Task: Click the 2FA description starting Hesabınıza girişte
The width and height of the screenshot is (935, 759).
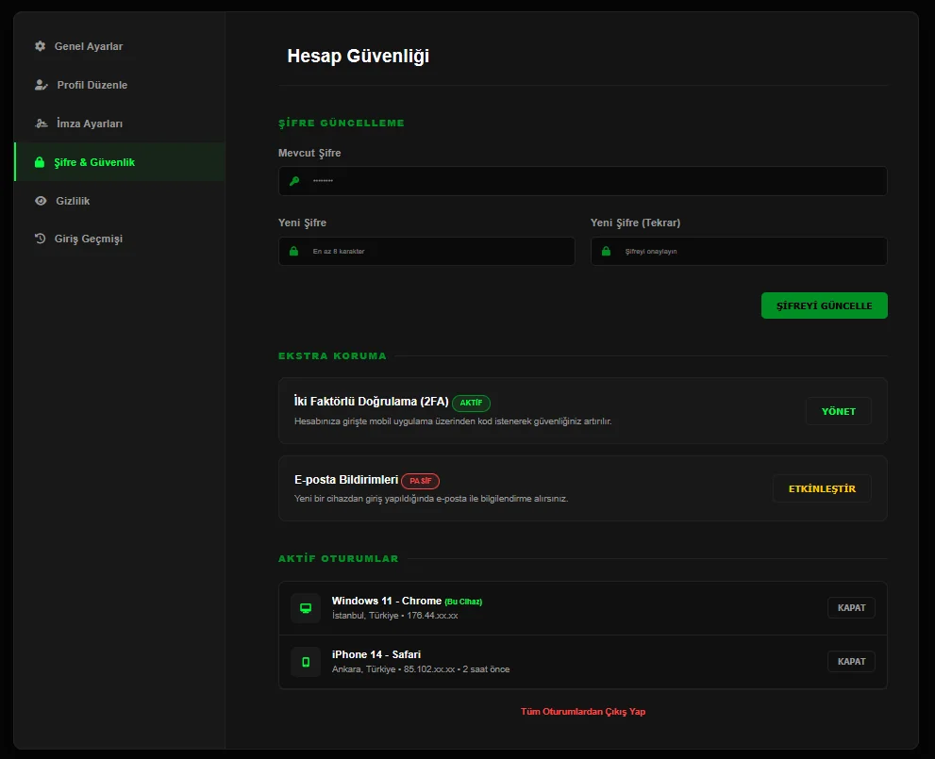Action: tap(453, 421)
